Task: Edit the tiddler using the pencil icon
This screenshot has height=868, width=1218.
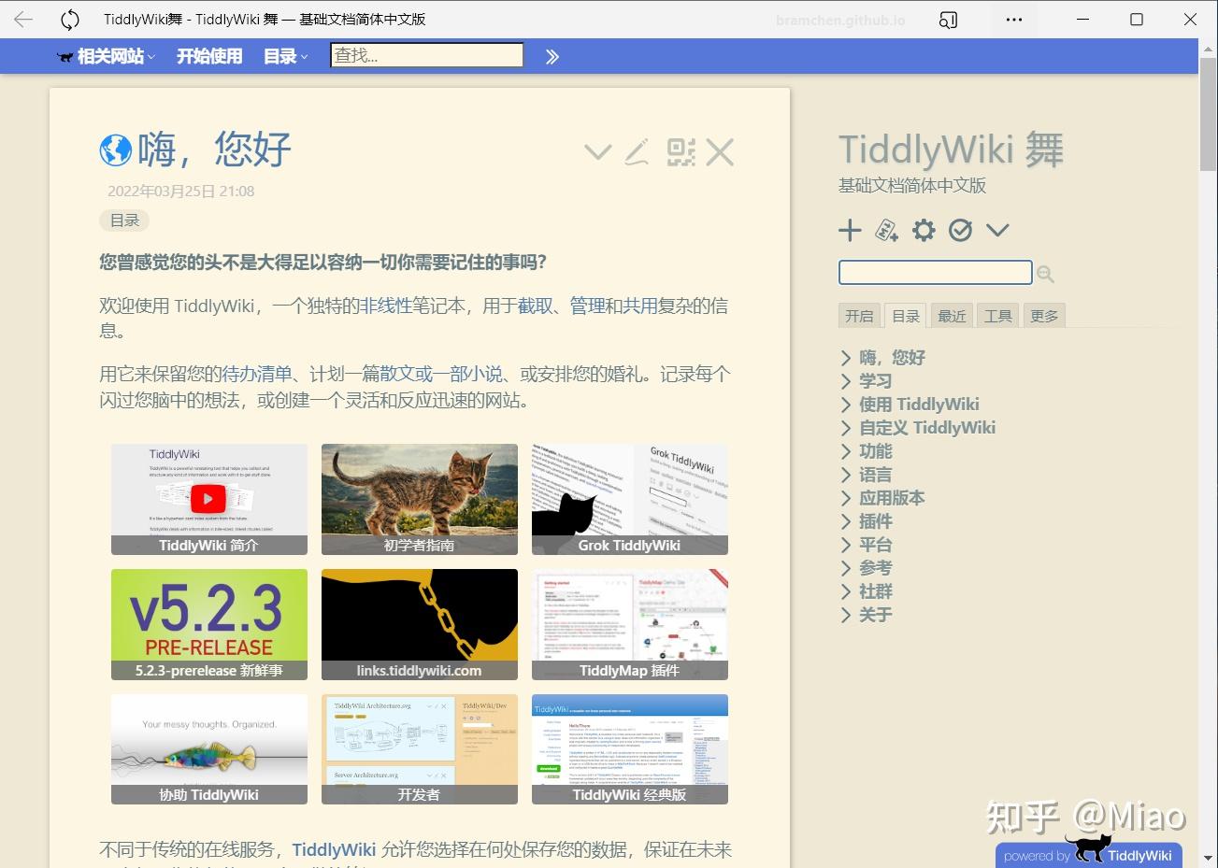Action: 637,151
